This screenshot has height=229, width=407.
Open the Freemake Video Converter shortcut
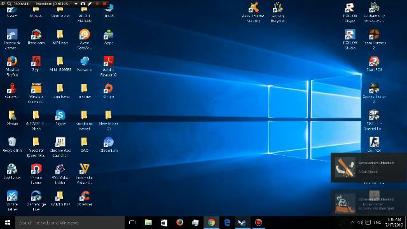click(85, 174)
